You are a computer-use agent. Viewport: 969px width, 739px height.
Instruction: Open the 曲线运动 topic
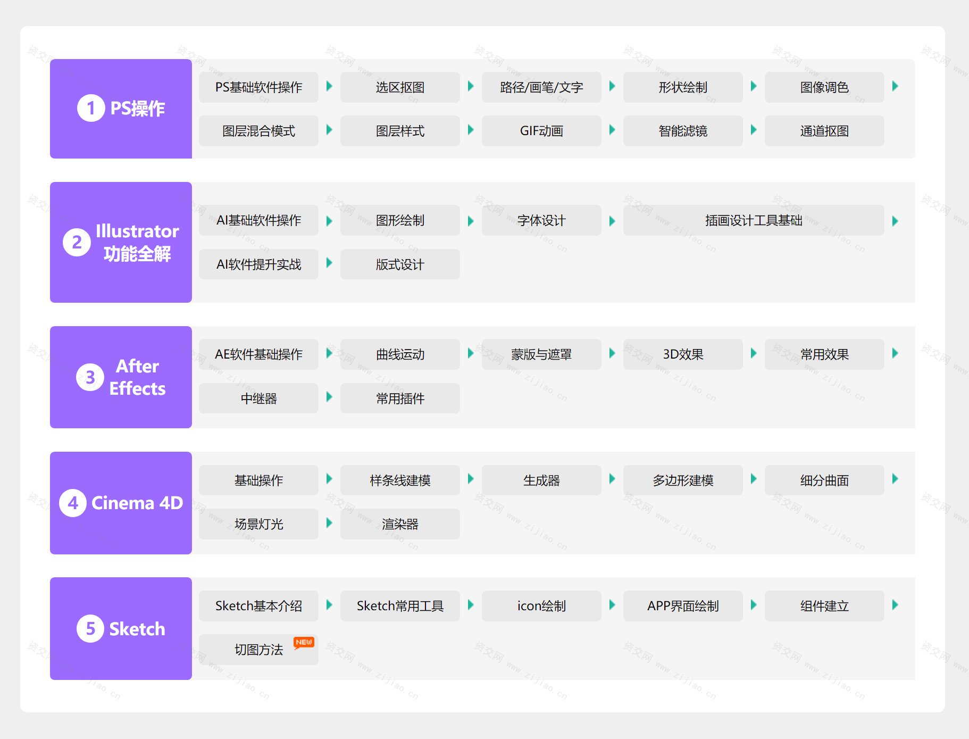pyautogui.click(x=400, y=354)
